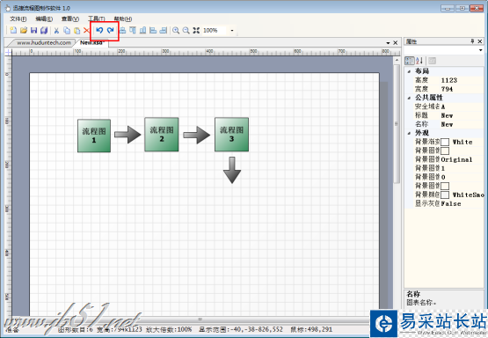
Task: Click the 显示灰色 False property value
Action: [x=451, y=203]
